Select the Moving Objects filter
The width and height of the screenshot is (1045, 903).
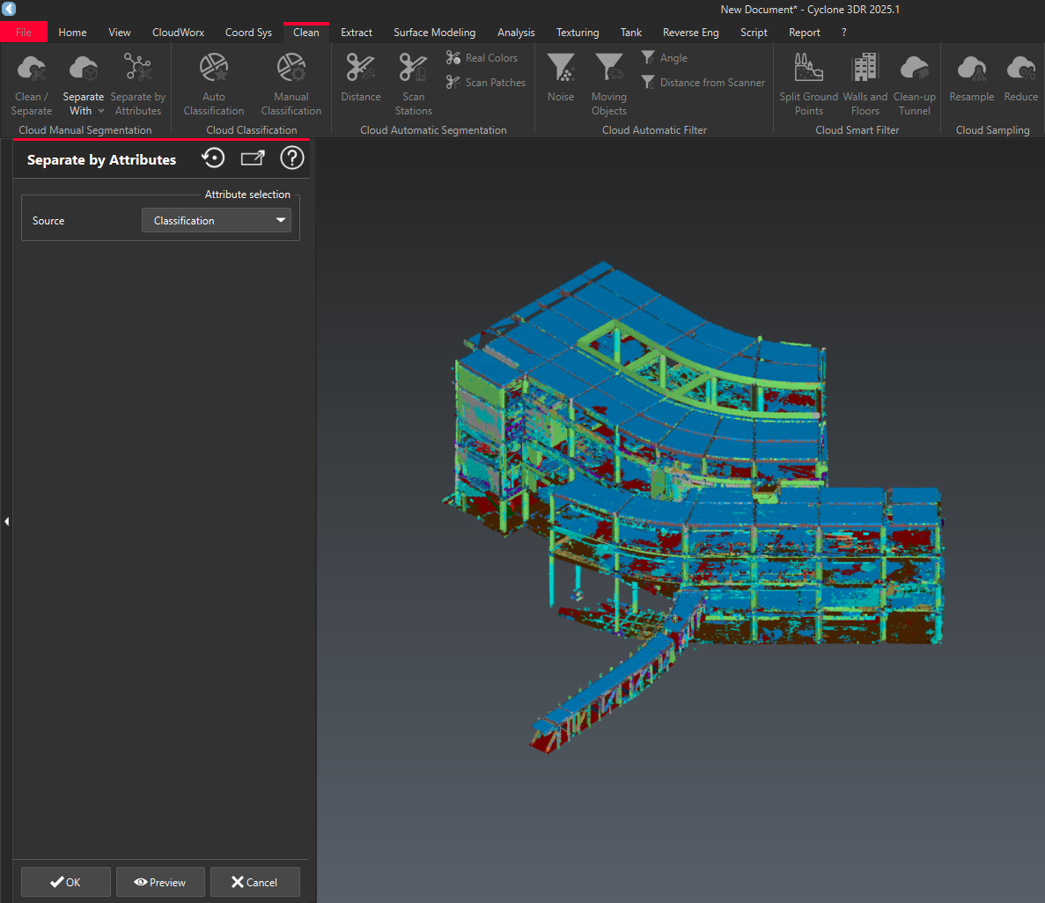(x=608, y=69)
